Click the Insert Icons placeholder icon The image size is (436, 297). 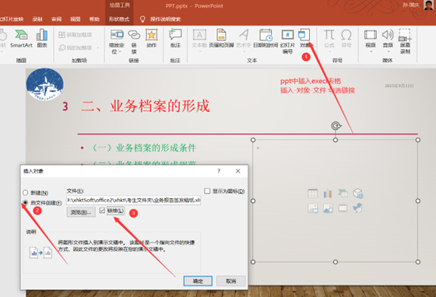[358, 208]
